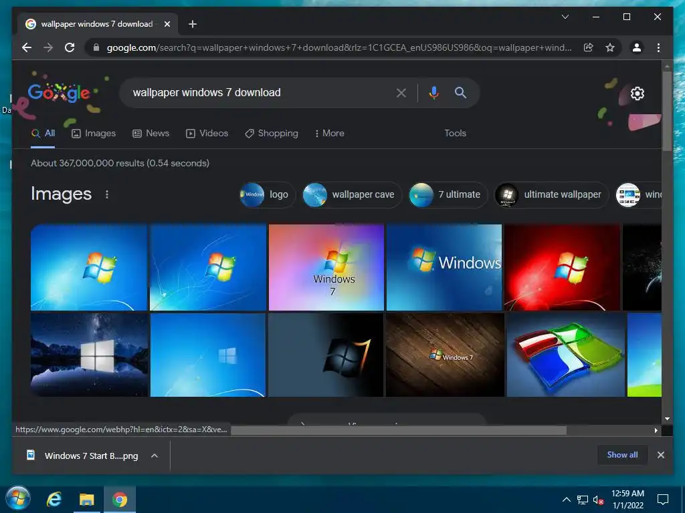Switch to the Videos search tab

click(x=207, y=134)
